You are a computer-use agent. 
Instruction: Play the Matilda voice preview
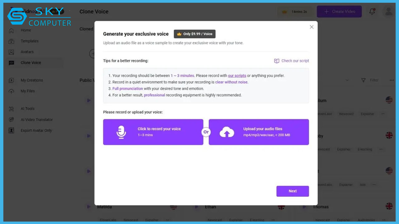(89, 207)
